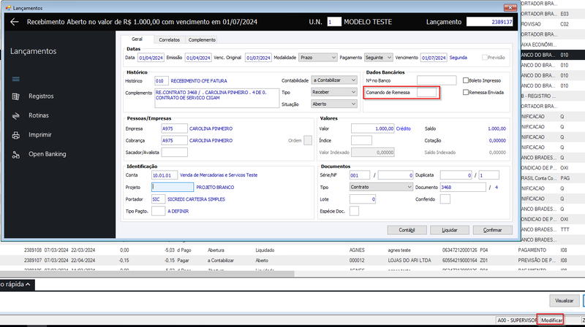Click the Liquidar button
The height and width of the screenshot is (327, 585).
[x=450, y=230]
